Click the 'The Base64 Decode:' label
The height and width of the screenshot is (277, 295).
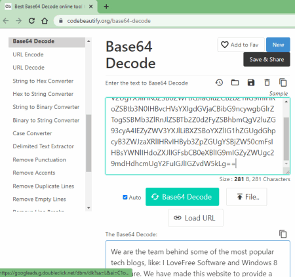131,234
